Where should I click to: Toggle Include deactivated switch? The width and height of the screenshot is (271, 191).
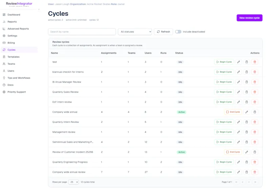[x=178, y=32]
